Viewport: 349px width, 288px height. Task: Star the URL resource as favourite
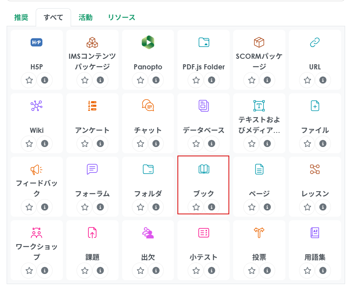307,80
